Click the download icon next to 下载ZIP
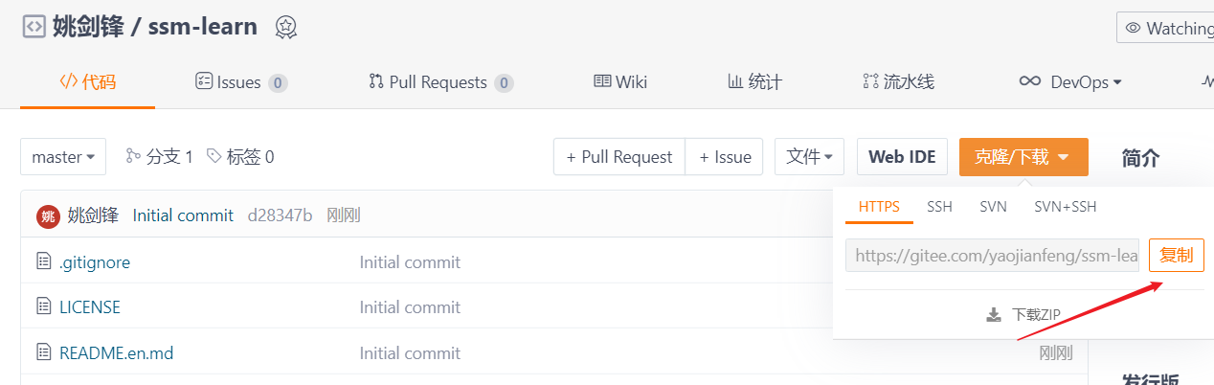This screenshot has height=385, width=1214. tap(994, 314)
